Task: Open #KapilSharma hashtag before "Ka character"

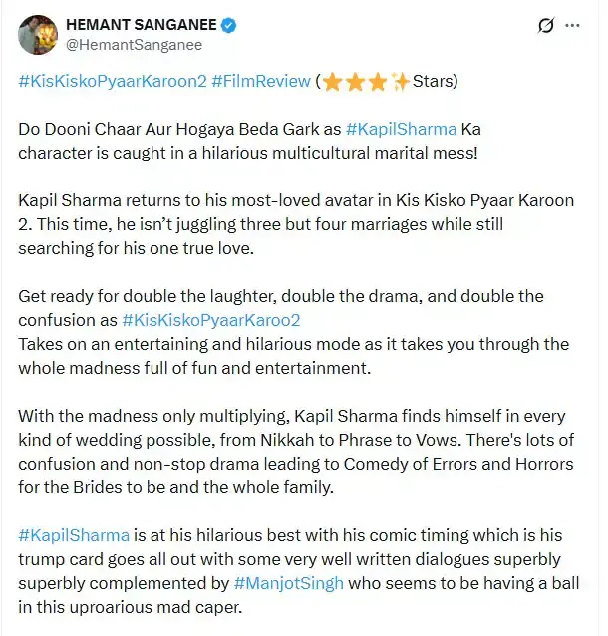Action: pyautogui.click(x=401, y=131)
